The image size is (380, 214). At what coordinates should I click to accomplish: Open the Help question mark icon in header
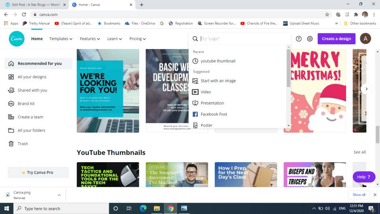click(x=299, y=39)
